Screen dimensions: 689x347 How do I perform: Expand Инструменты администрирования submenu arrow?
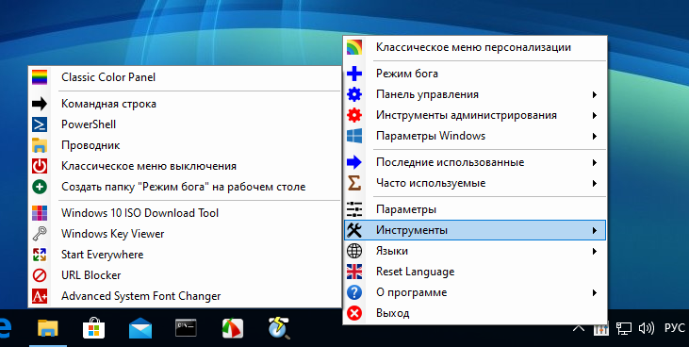594,116
